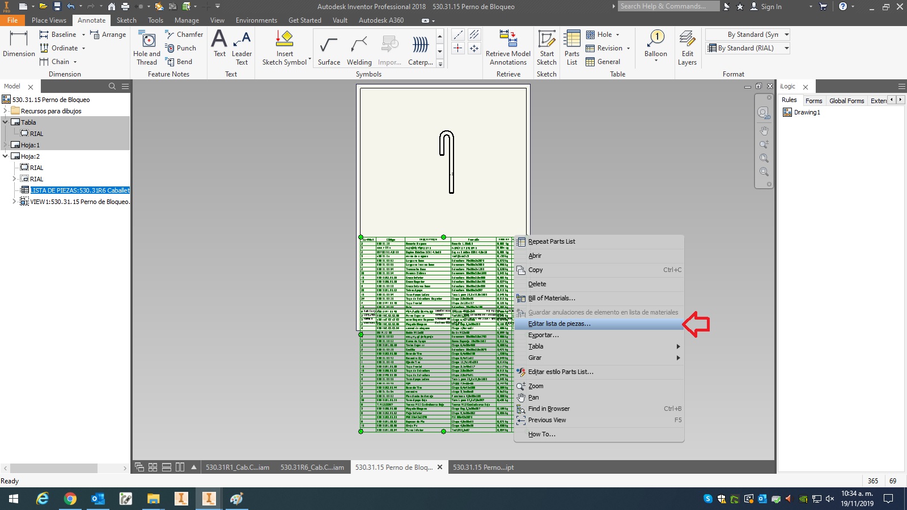The image size is (907, 510).
Task: Open the Forms tab in iLogic panel
Action: tap(813, 101)
